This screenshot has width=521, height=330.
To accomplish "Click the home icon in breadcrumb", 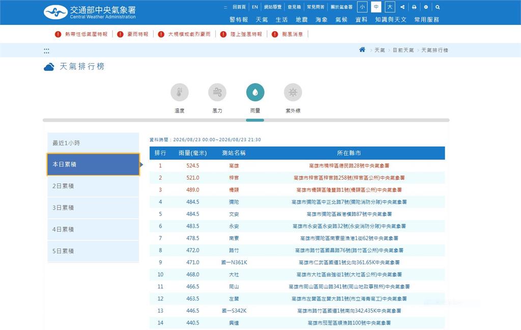I will [362, 49].
